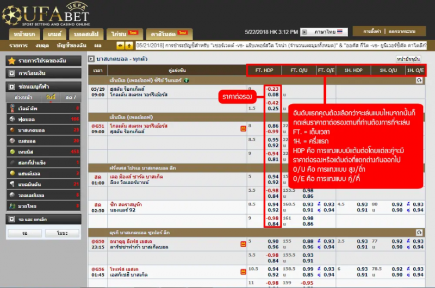Click play icon beside language selector
435x288 pixels.
point(304,32)
